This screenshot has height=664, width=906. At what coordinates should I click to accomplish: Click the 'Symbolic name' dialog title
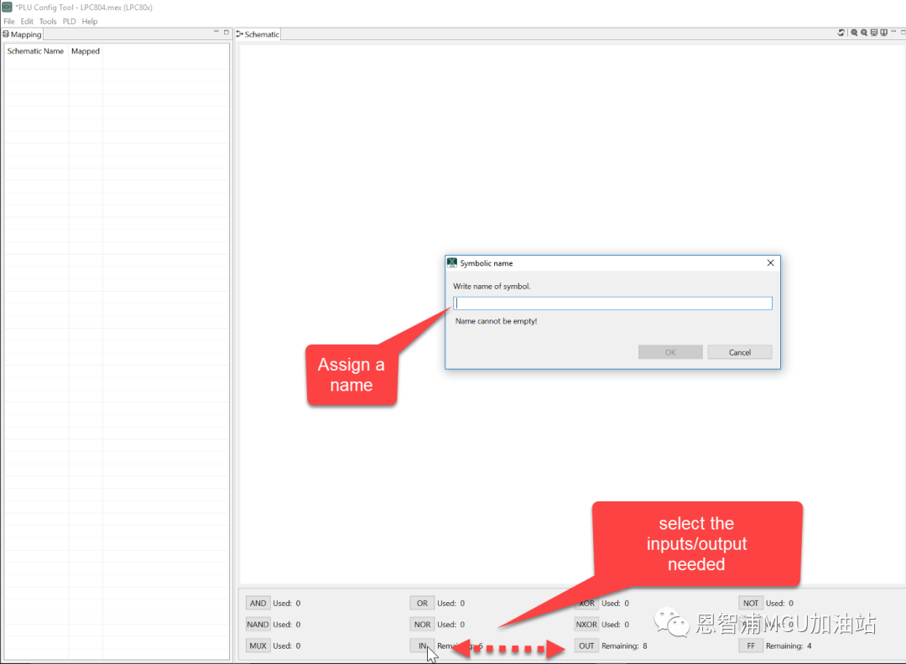click(x=487, y=262)
